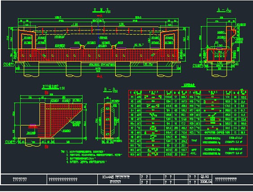Select the long question-mark cell in title block
The width and height of the screenshot is (253, 192).
point(72,179)
